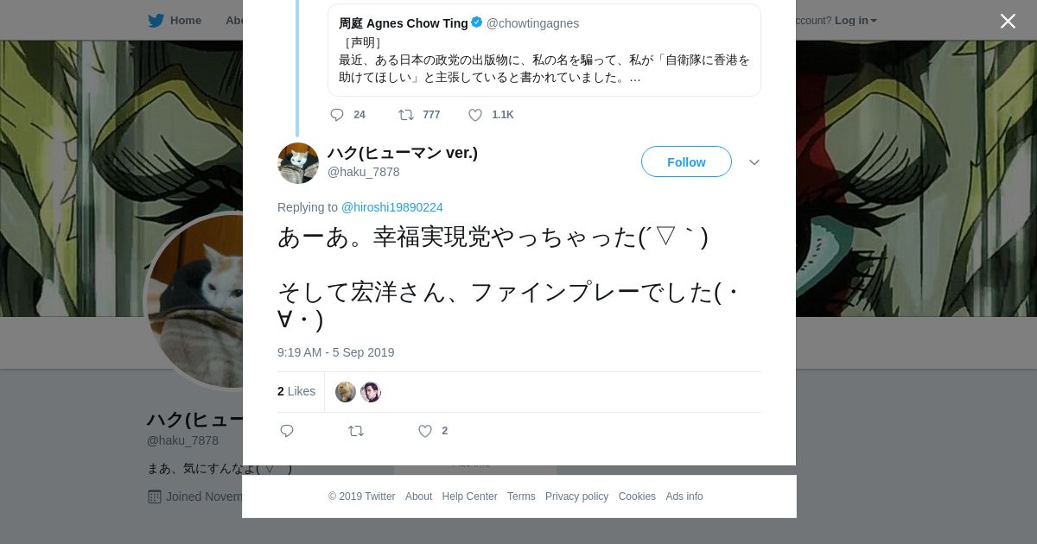Open @hiroshi19890224 profile link
The image size is (1037, 544).
(x=392, y=207)
